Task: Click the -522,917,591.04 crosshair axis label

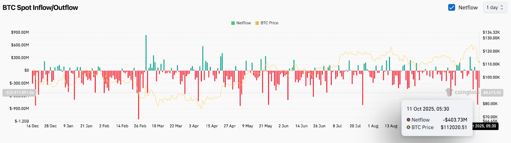Action: 19,93
